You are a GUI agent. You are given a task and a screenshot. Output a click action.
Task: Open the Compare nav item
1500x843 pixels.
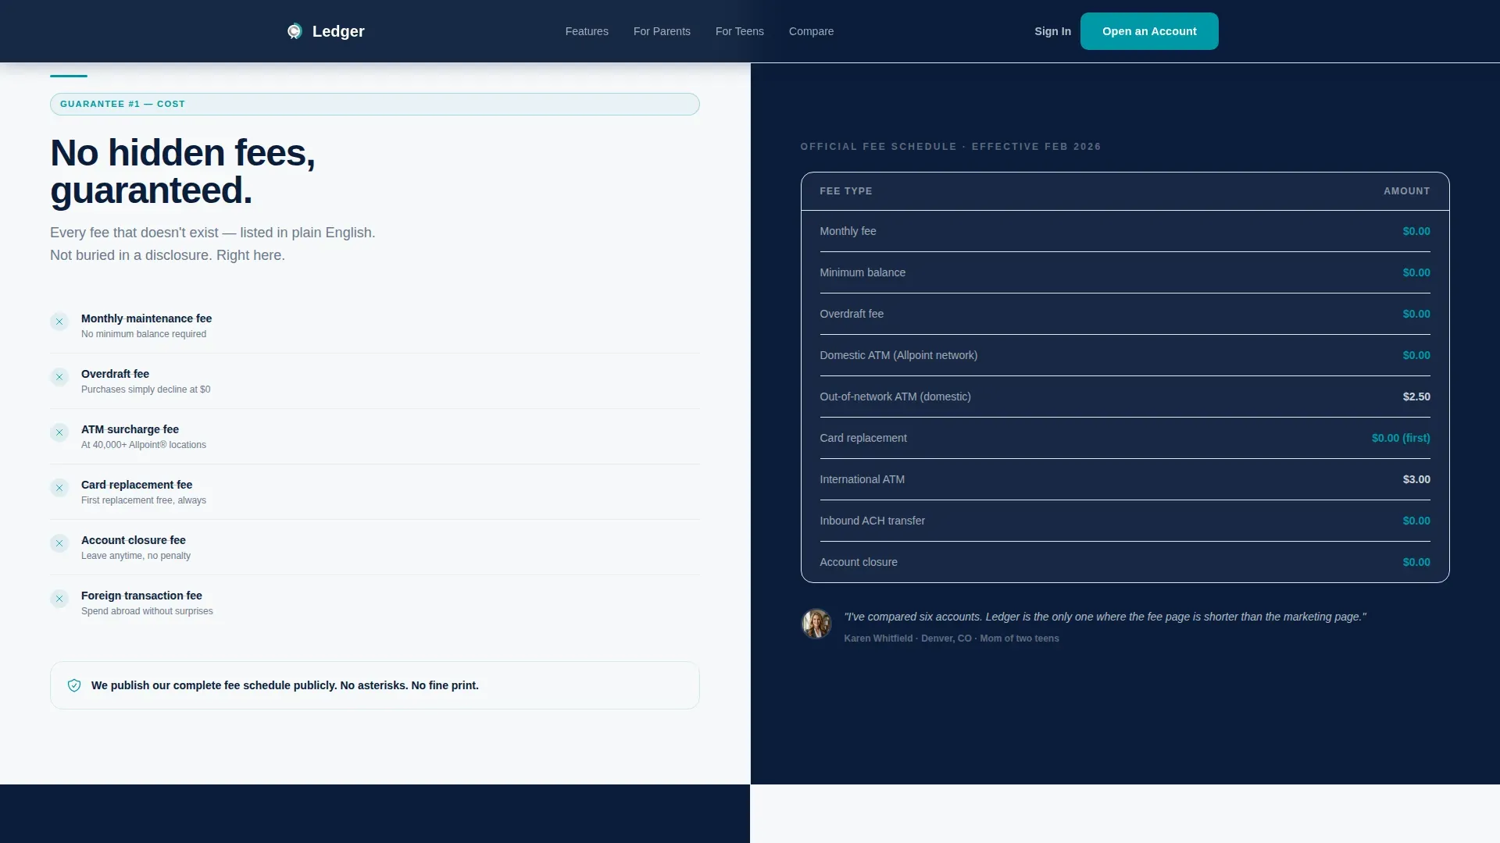pos(811,31)
